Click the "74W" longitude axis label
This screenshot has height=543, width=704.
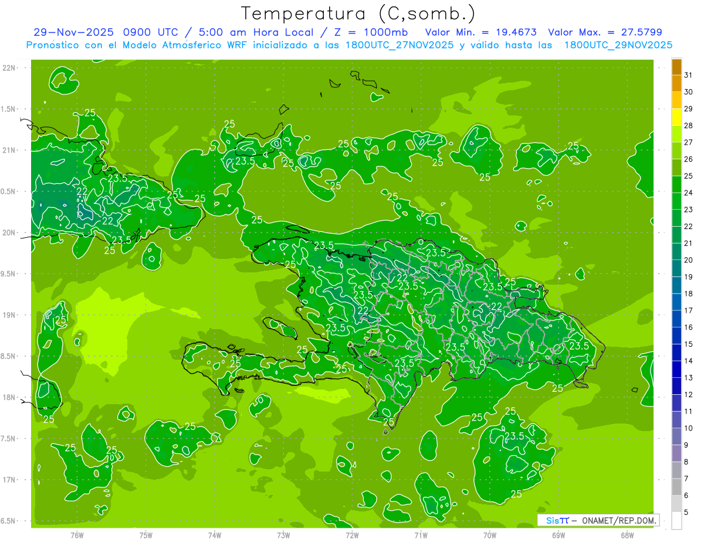(x=215, y=535)
